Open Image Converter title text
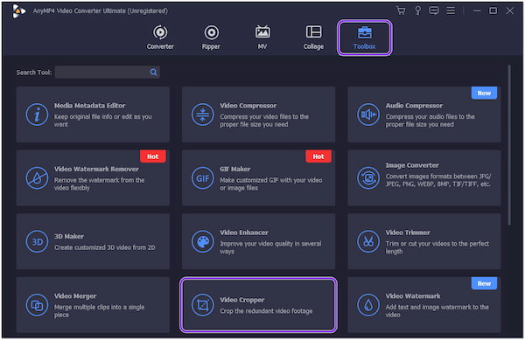525x340 pixels. pyautogui.click(x=412, y=165)
